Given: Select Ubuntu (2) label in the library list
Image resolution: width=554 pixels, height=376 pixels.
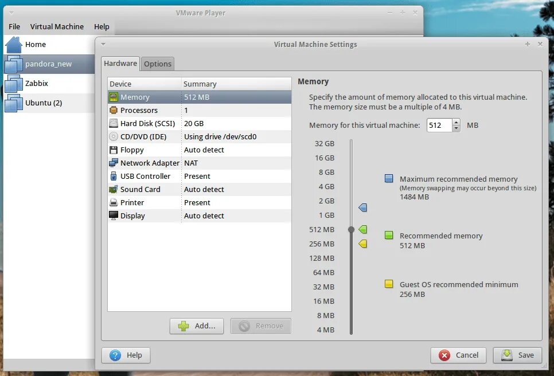Looking at the screenshot, I should [44, 103].
